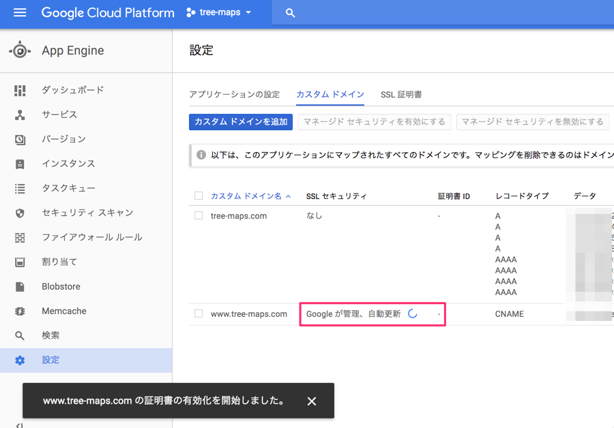Click the Blobstore file icon
This screenshot has width=614, height=428.
(x=20, y=287)
